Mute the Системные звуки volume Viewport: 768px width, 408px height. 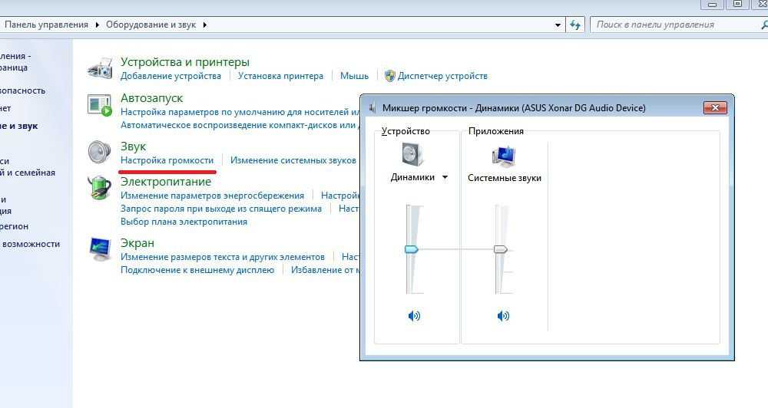click(x=503, y=316)
